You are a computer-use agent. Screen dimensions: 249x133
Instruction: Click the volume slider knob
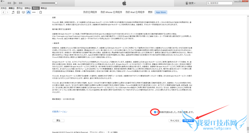pos(56,3)
